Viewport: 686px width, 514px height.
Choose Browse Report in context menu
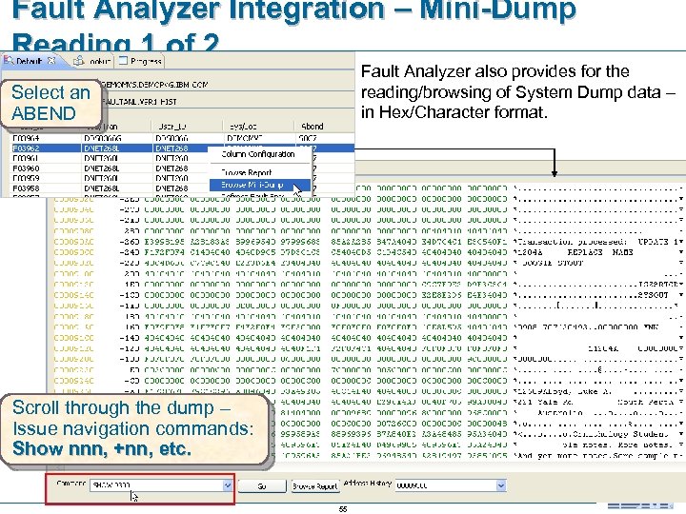pyautogui.click(x=247, y=172)
